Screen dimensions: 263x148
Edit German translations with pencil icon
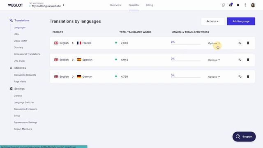(240, 77)
